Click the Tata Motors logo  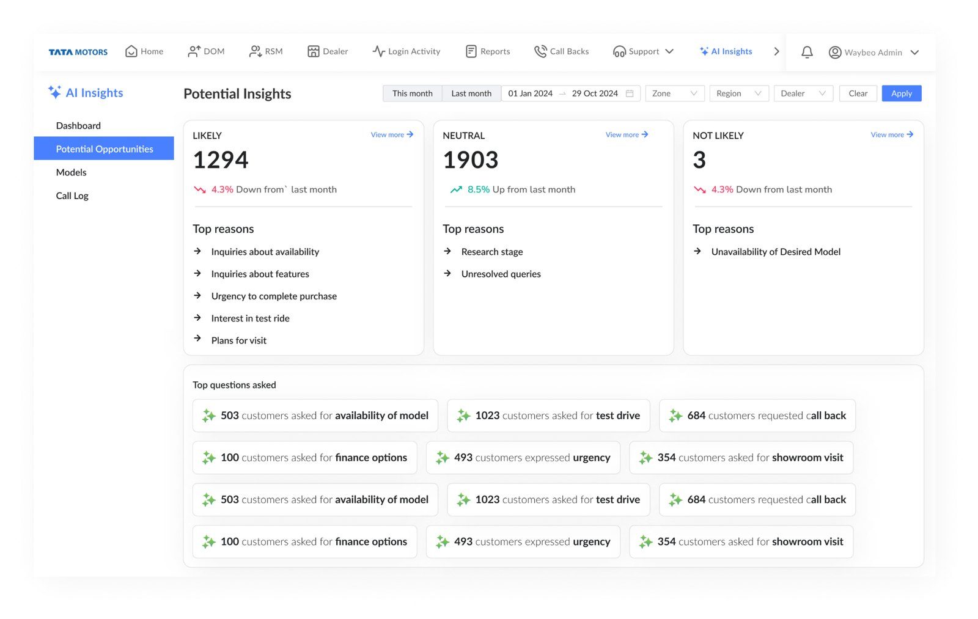click(x=78, y=52)
